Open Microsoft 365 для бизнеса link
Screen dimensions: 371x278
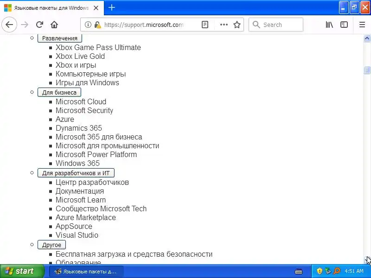click(99, 137)
